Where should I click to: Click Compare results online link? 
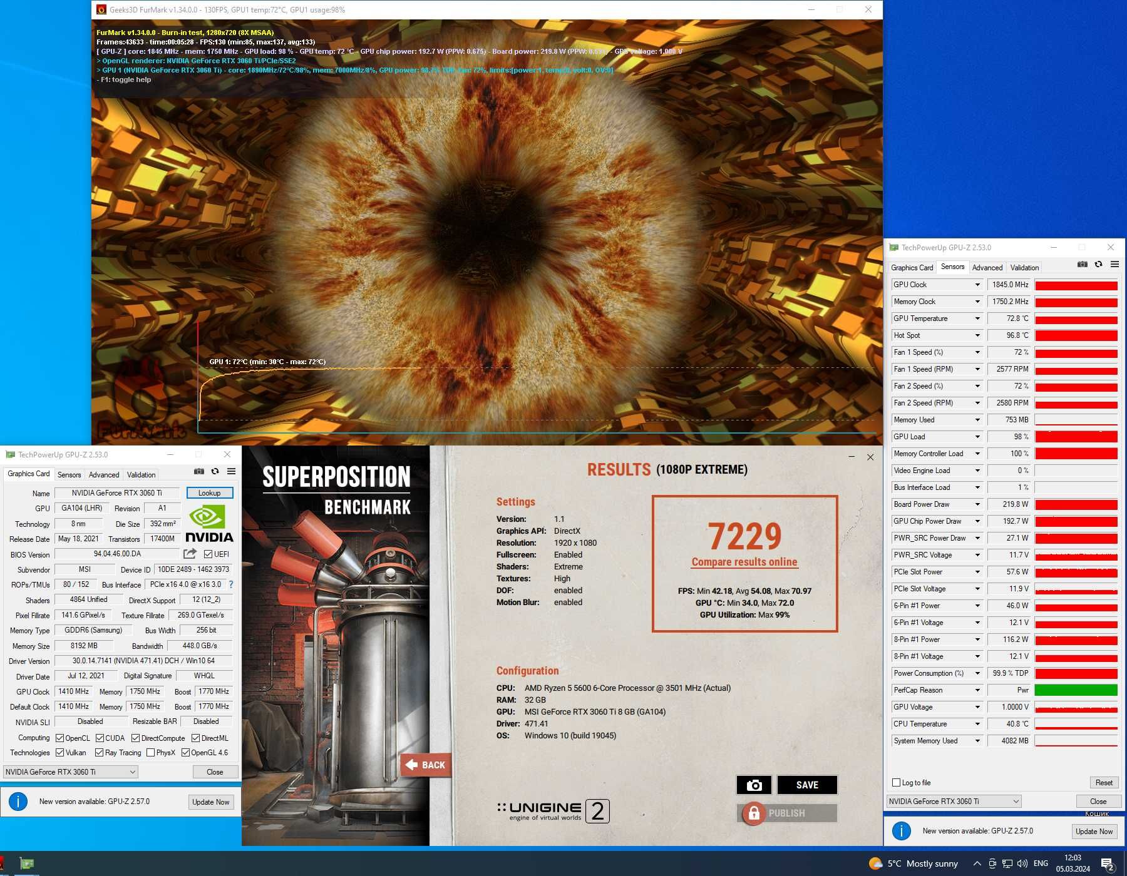click(744, 562)
